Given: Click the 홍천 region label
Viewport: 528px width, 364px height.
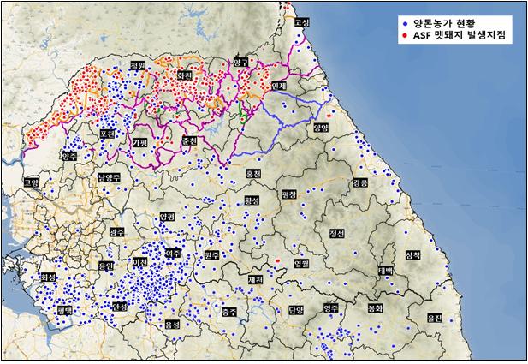Looking at the screenshot, I should [253, 174].
